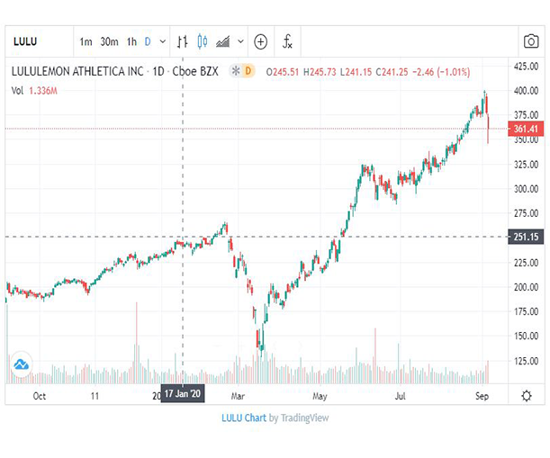
Task: Take a chart snapshot with camera icon
Action: (x=531, y=41)
